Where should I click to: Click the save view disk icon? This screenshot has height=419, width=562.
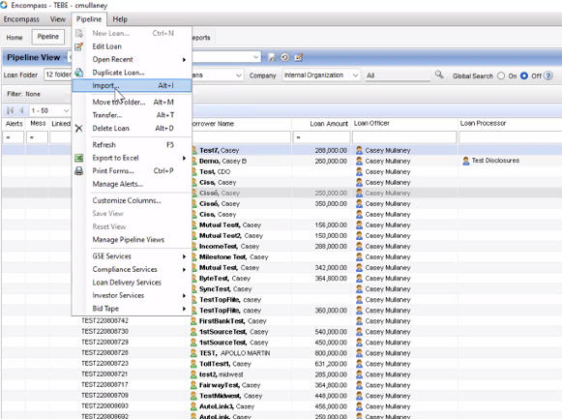[272, 57]
